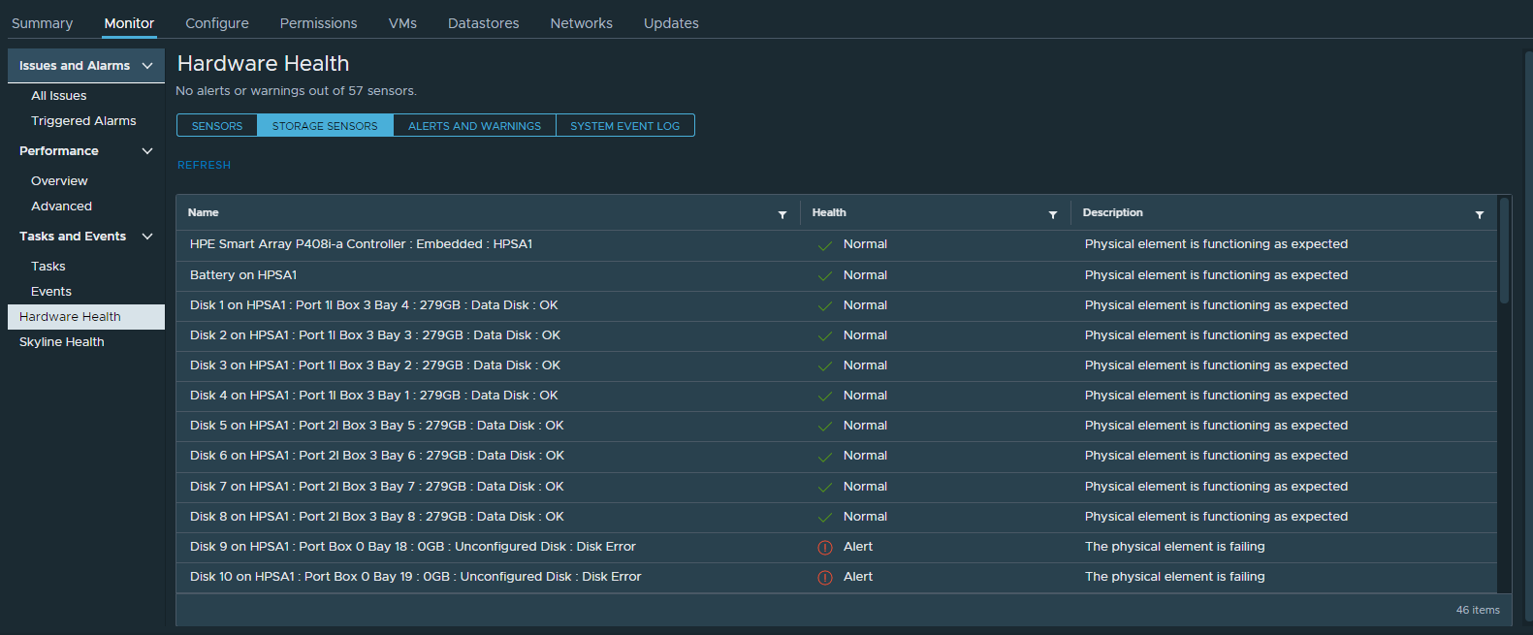Select Hardware Health in sidebar

(86, 317)
